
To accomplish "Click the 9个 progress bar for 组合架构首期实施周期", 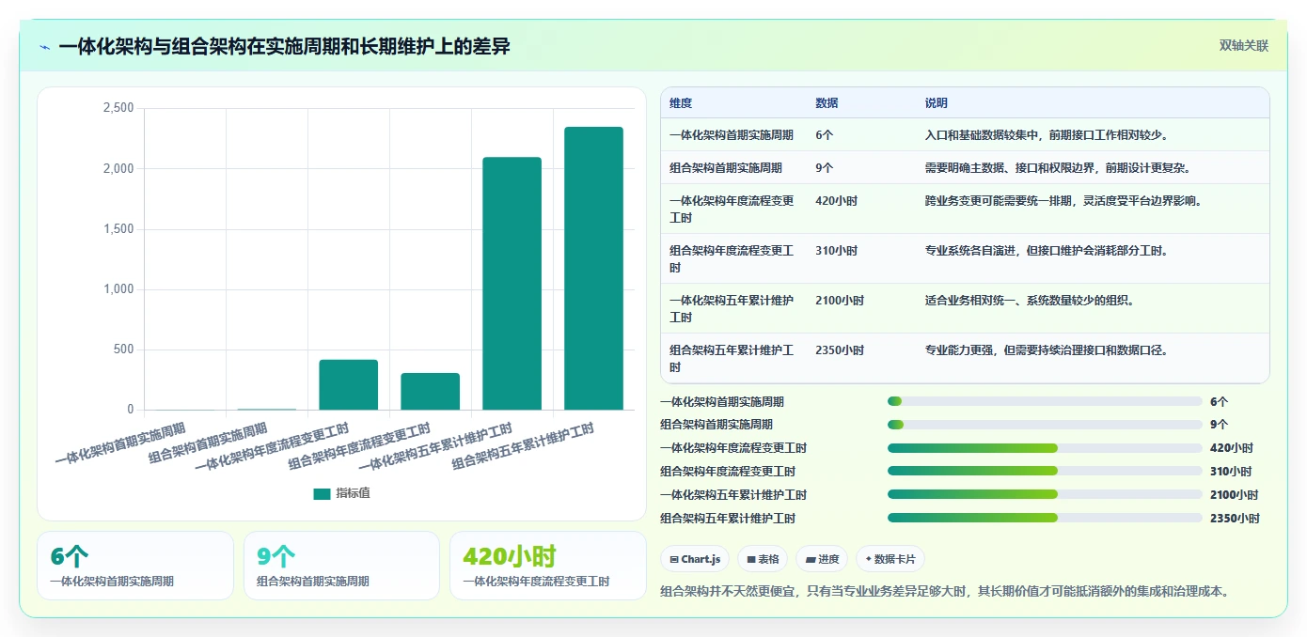I will (1045, 425).
